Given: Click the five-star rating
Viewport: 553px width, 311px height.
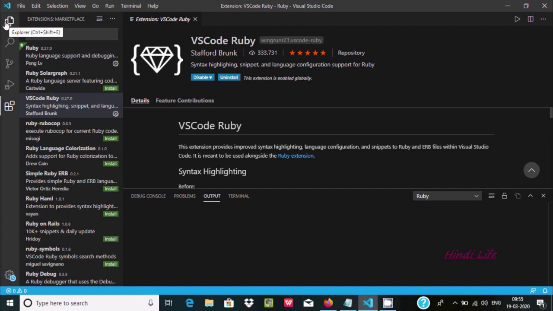Looking at the screenshot, I should 308,53.
